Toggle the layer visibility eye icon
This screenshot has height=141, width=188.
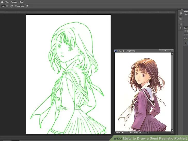coord(185,43)
